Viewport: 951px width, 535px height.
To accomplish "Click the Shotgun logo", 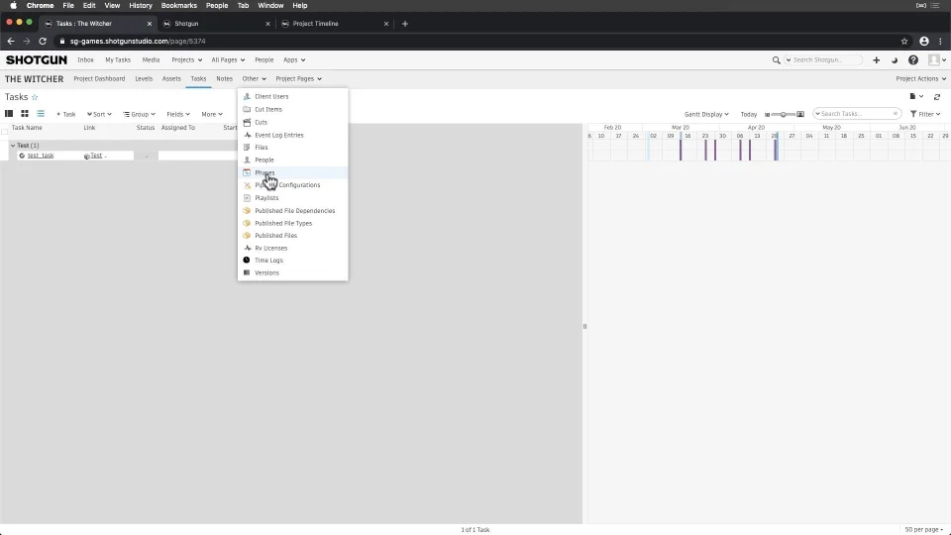I will click(37, 59).
